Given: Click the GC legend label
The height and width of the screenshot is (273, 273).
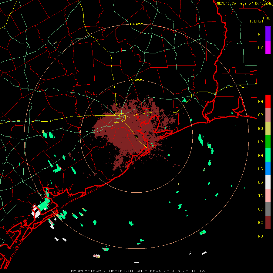Looking at the screenshot, I should point(261,209).
